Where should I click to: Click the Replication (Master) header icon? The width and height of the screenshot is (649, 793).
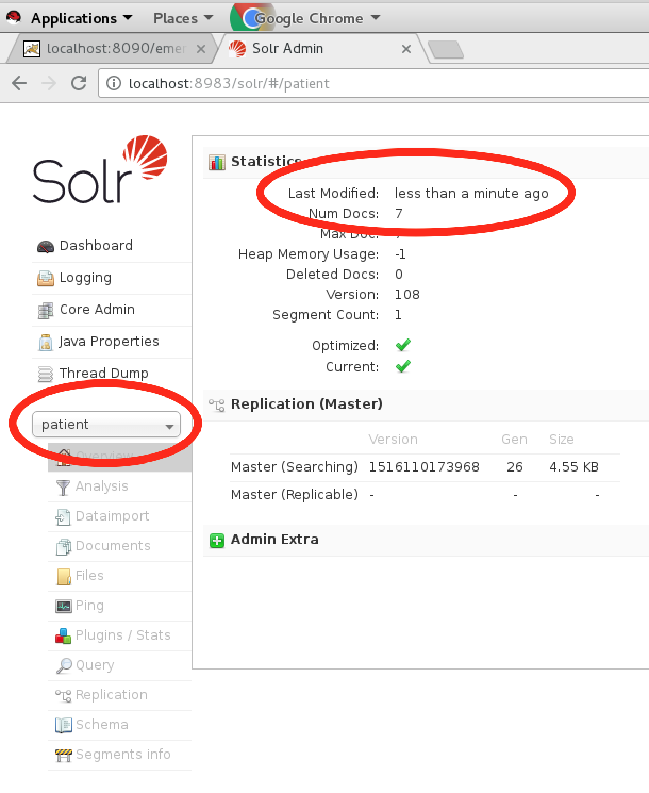217,405
